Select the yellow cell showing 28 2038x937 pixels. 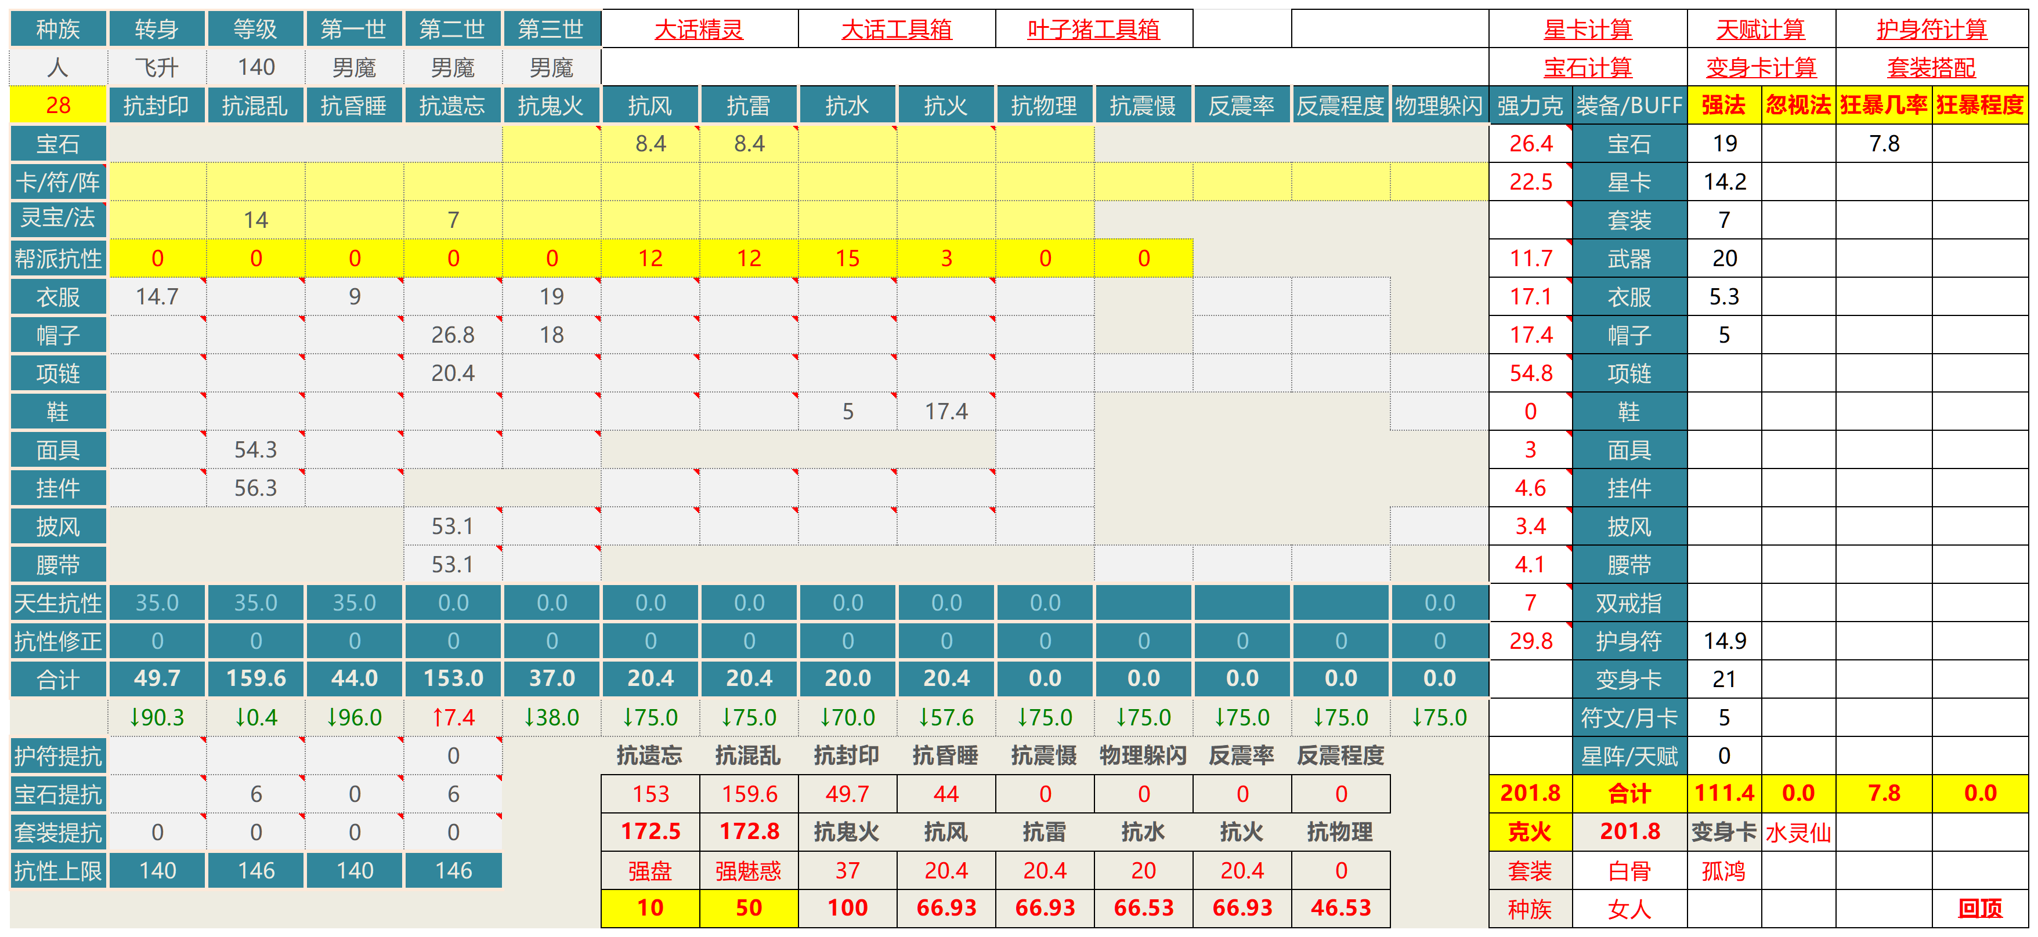click(58, 105)
